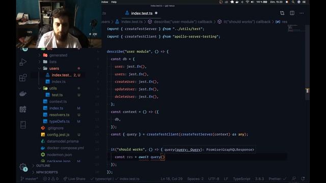
Task: Open docker-compose.yml file
Action: [65, 148]
